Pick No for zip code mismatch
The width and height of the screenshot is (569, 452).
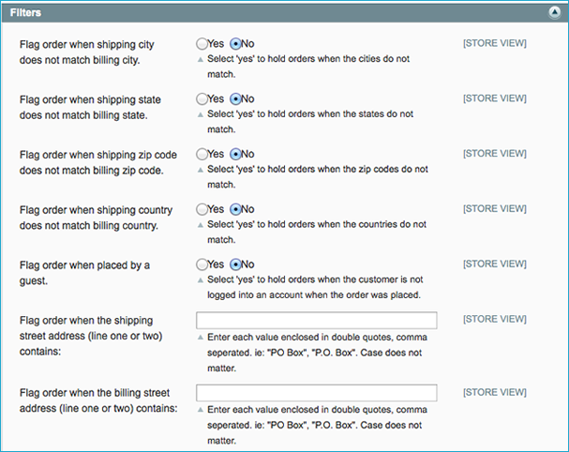pyautogui.click(x=235, y=155)
